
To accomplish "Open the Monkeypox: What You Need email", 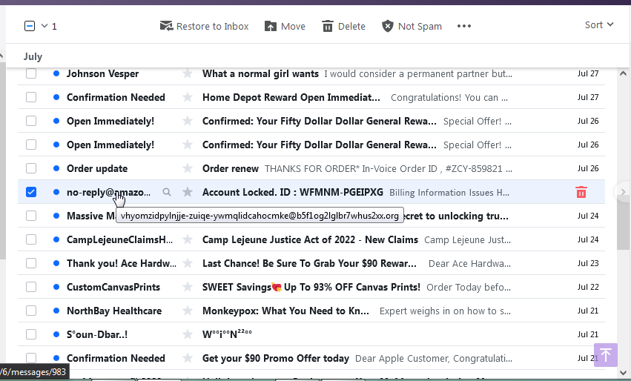I will click(285, 311).
